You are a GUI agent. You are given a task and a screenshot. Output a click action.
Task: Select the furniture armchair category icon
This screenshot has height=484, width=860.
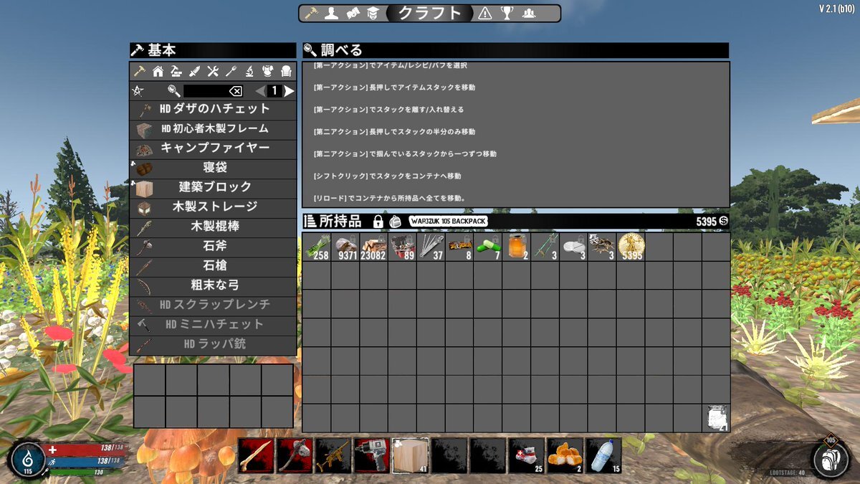click(285, 71)
